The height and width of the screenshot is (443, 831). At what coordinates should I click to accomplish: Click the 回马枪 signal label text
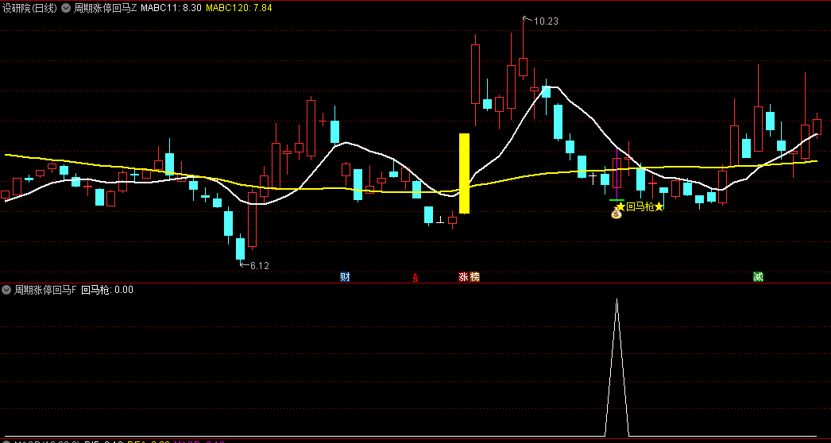point(640,206)
